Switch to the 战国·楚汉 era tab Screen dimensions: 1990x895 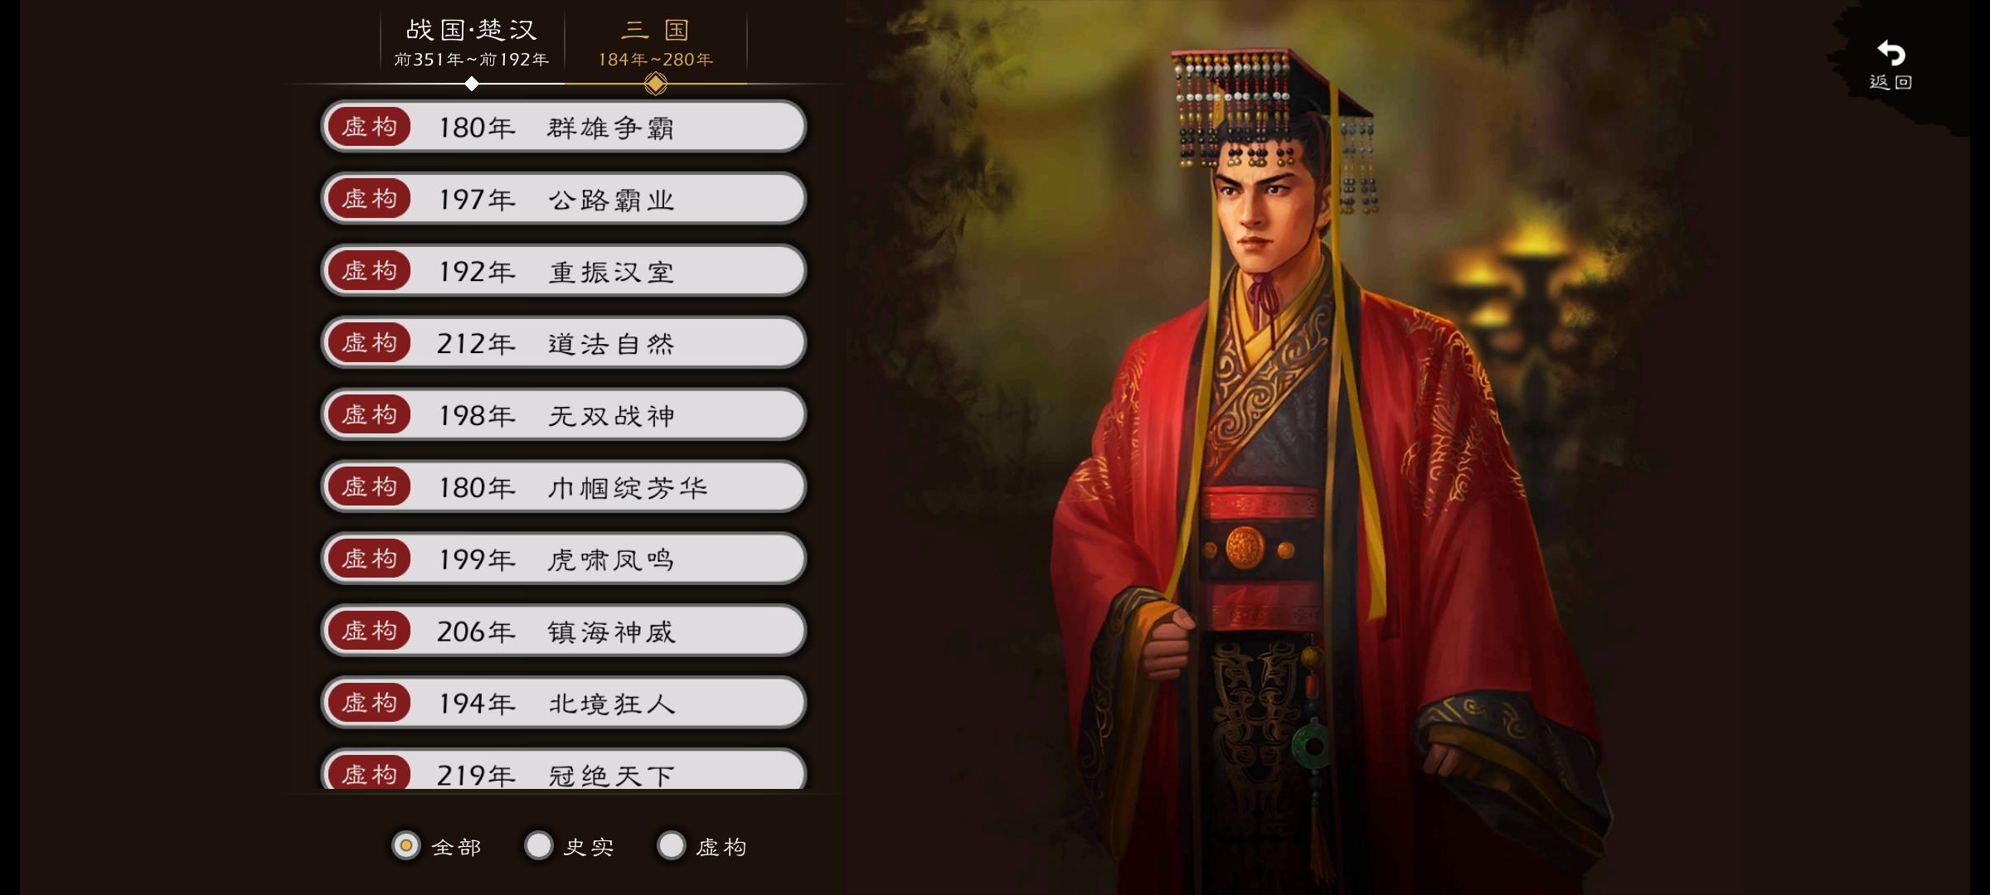pyautogui.click(x=472, y=43)
